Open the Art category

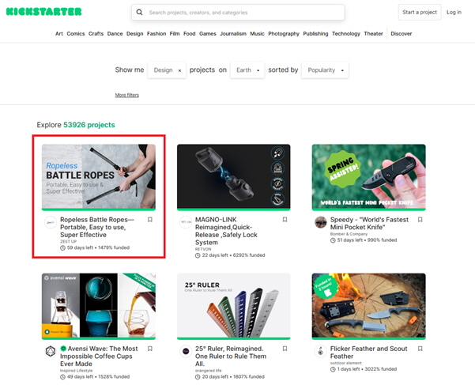[x=59, y=34]
